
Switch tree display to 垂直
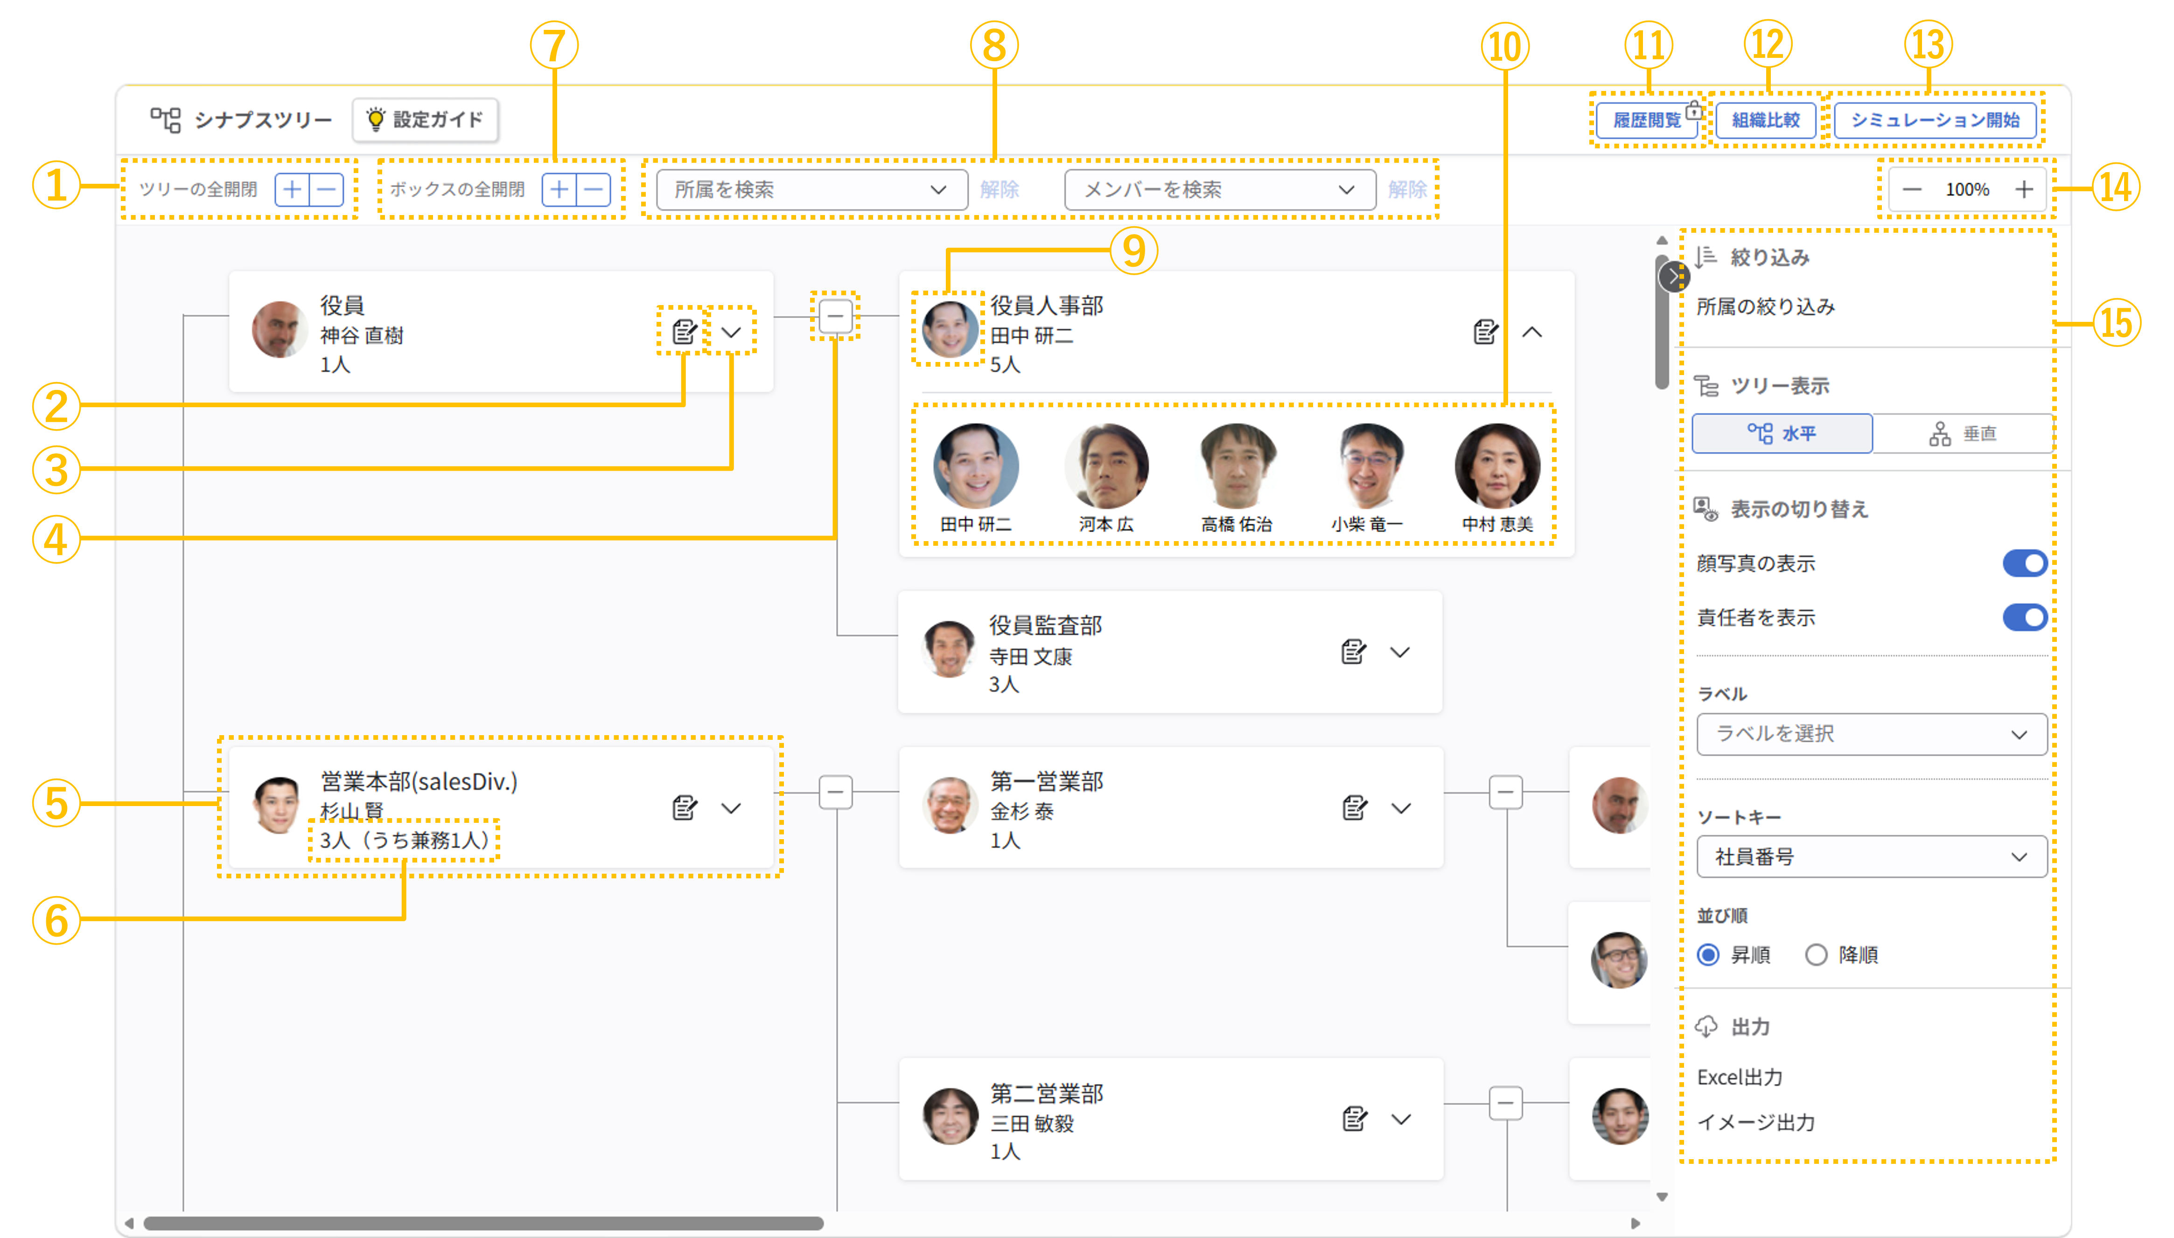click(x=1962, y=434)
